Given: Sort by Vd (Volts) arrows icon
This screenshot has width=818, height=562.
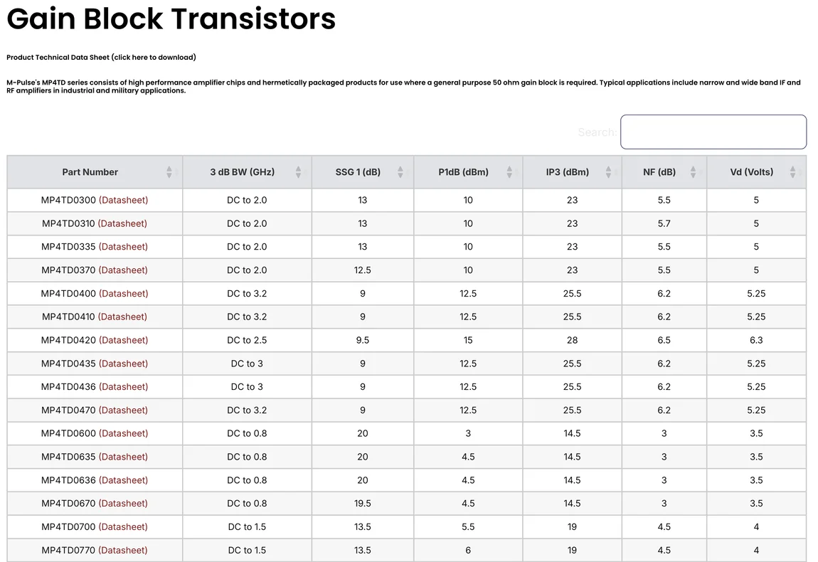Looking at the screenshot, I should coord(792,172).
